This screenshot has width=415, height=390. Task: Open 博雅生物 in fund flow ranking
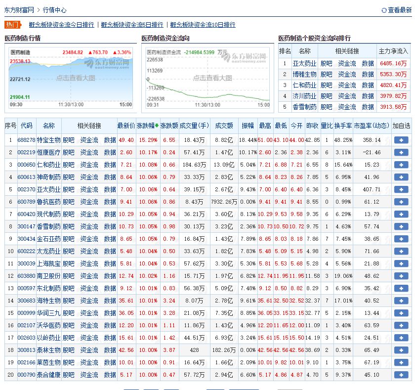pyautogui.click(x=304, y=75)
